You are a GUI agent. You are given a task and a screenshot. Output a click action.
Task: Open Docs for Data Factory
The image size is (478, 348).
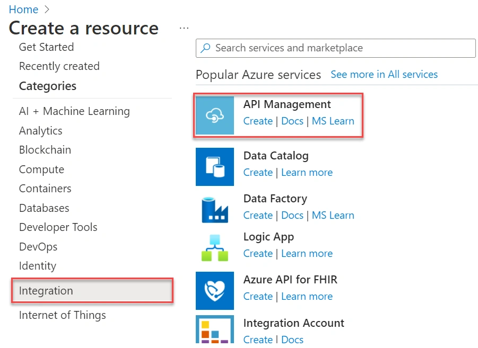[x=292, y=216]
